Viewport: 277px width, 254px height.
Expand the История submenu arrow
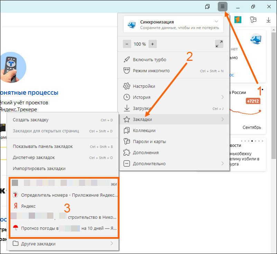(222, 97)
